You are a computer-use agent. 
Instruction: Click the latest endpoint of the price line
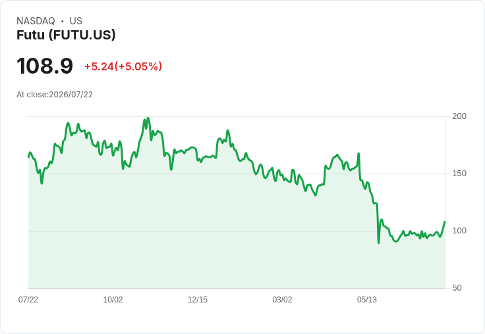coord(445,222)
